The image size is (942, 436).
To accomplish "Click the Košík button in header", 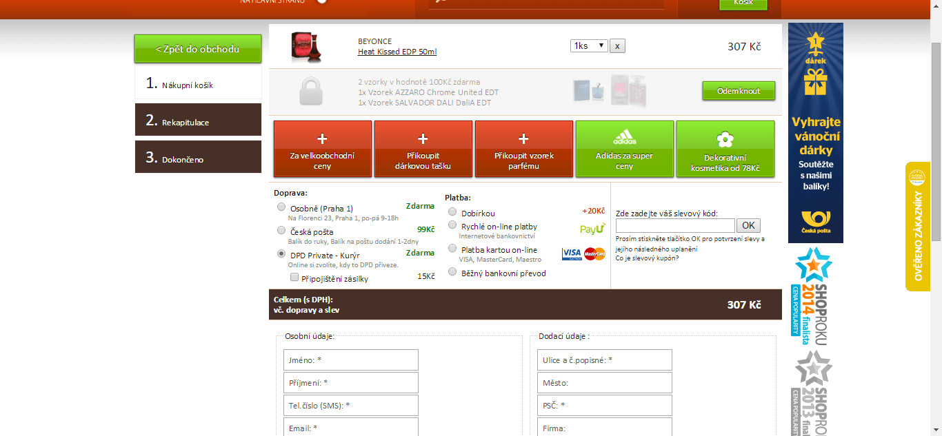I will click(x=743, y=3).
